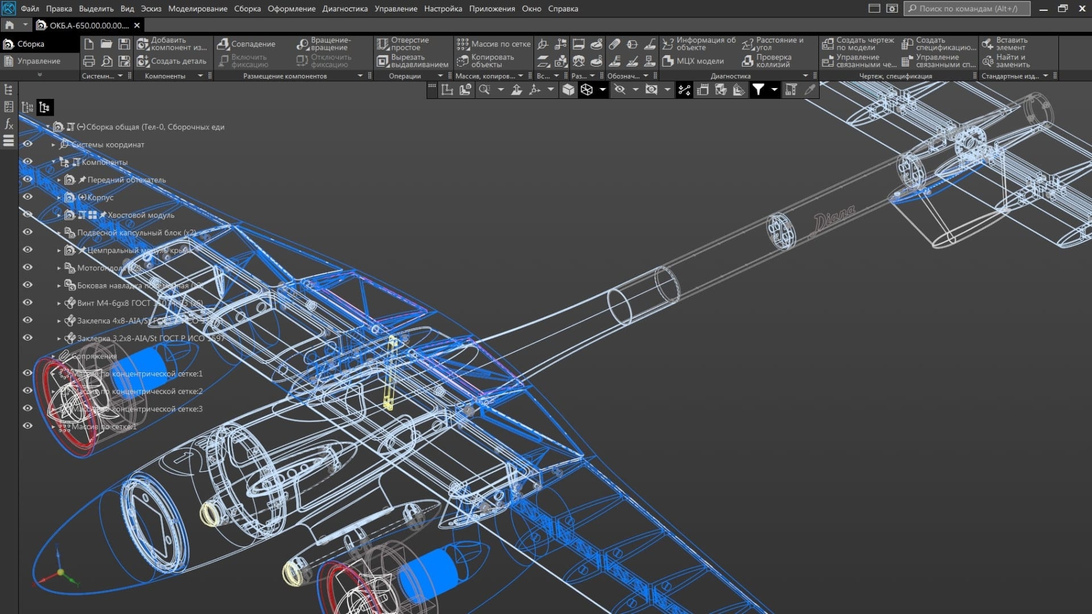Click inside the Поиск по командам field
This screenshot has height=614, width=1092.
click(966, 8)
